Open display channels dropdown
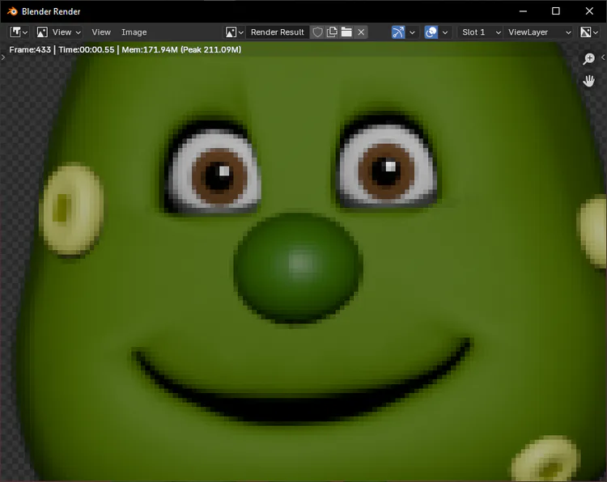 pyautogui.click(x=589, y=32)
